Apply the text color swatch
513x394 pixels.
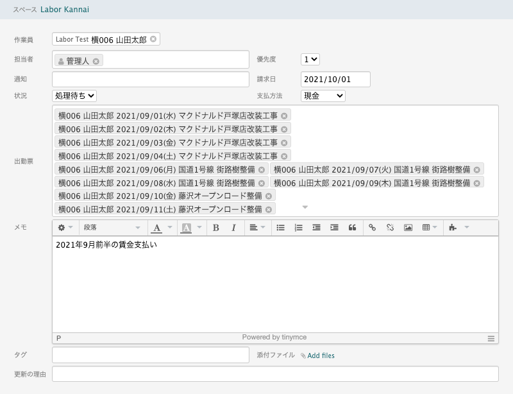[156, 228]
